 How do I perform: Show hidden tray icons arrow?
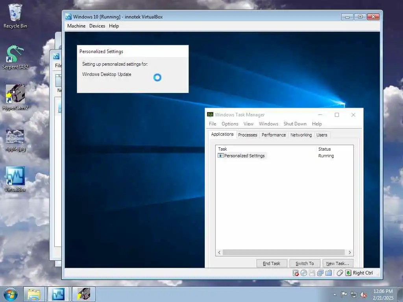(335, 295)
